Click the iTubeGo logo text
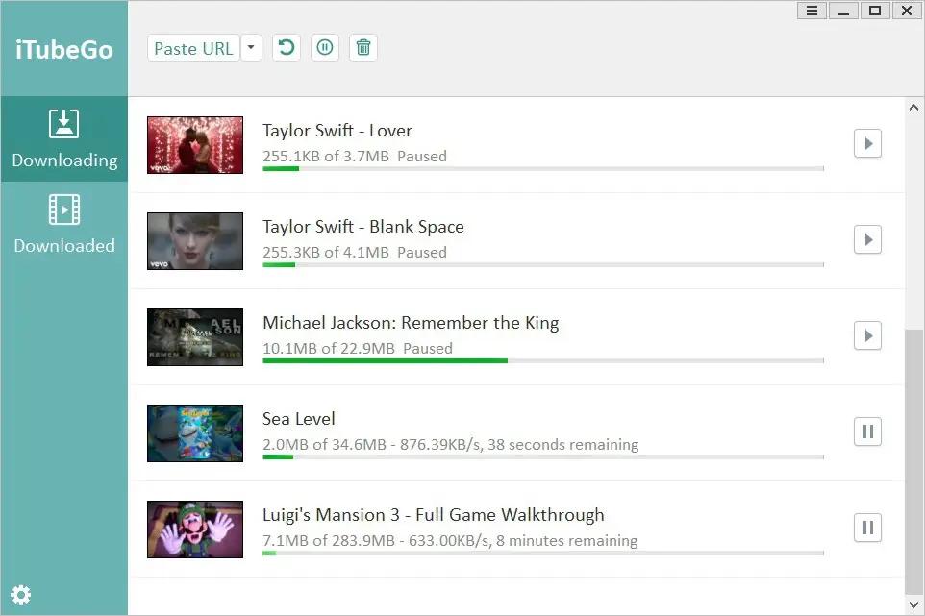 [x=64, y=49]
